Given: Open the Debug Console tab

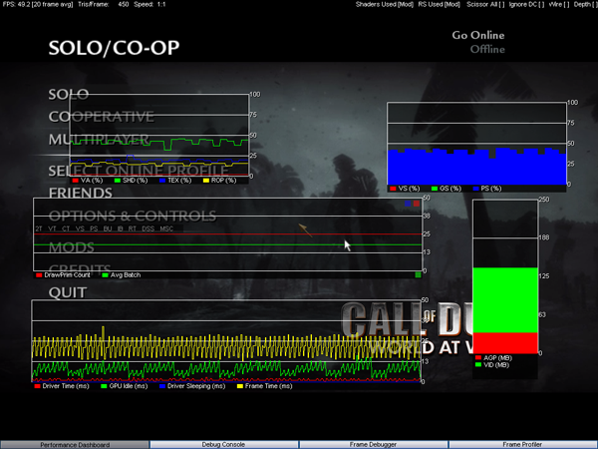Looking at the screenshot, I should tap(223, 445).
